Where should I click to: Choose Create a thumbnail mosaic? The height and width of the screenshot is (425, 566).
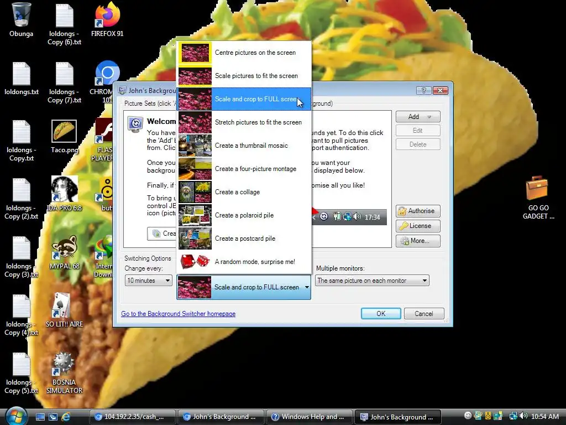[x=244, y=146]
